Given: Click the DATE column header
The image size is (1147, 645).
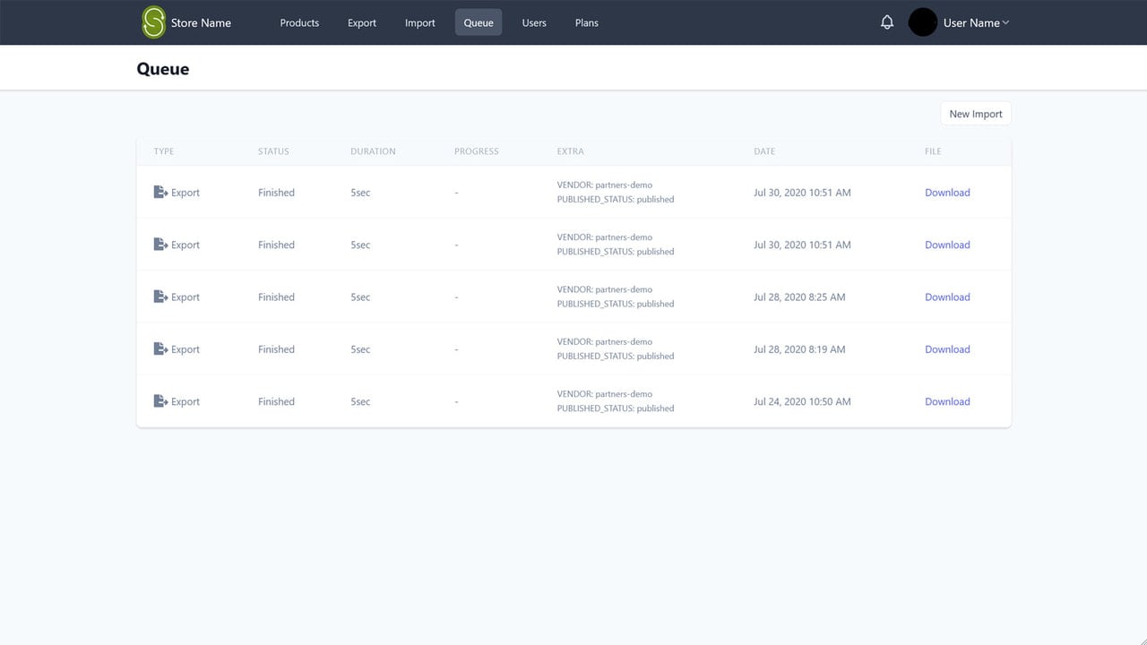Looking at the screenshot, I should pos(764,151).
